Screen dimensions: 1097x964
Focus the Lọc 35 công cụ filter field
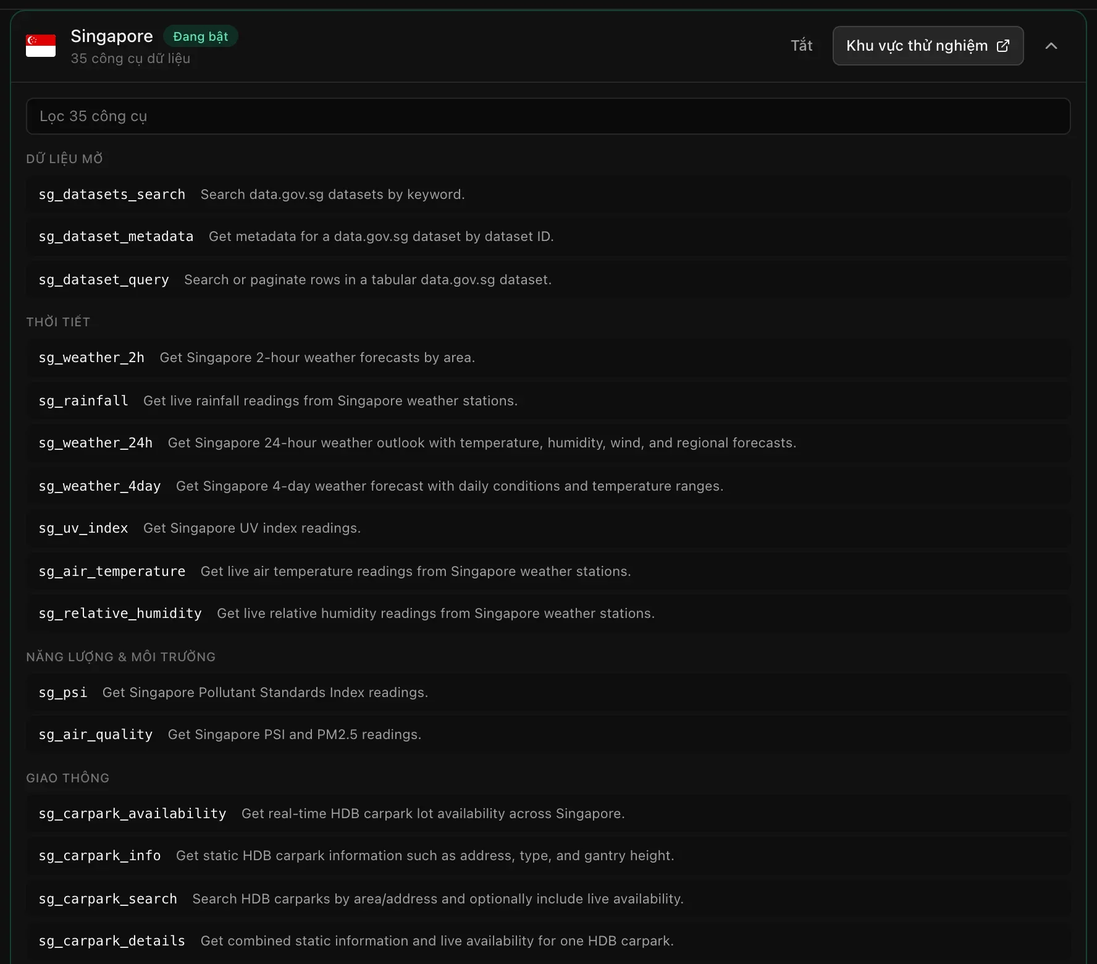pyautogui.click(x=548, y=116)
